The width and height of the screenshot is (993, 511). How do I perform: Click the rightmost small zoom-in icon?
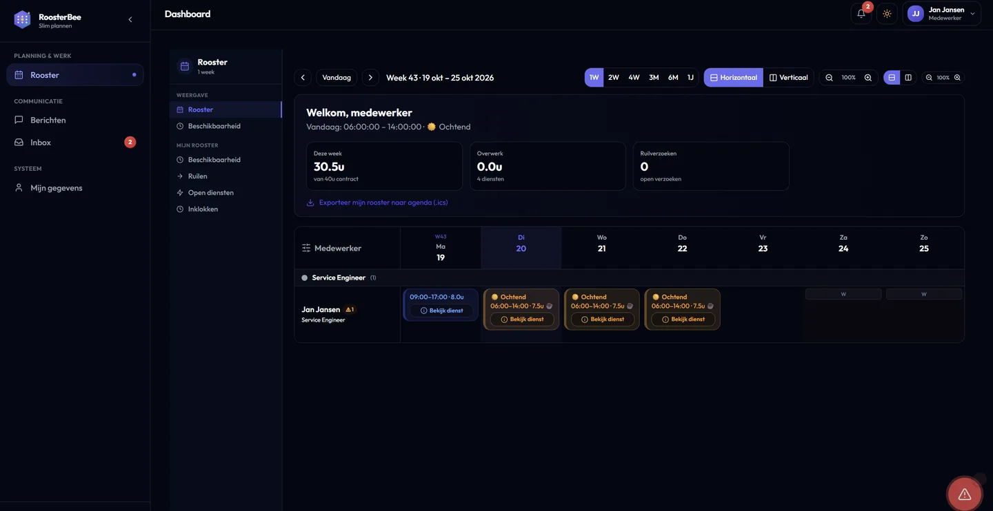957,78
